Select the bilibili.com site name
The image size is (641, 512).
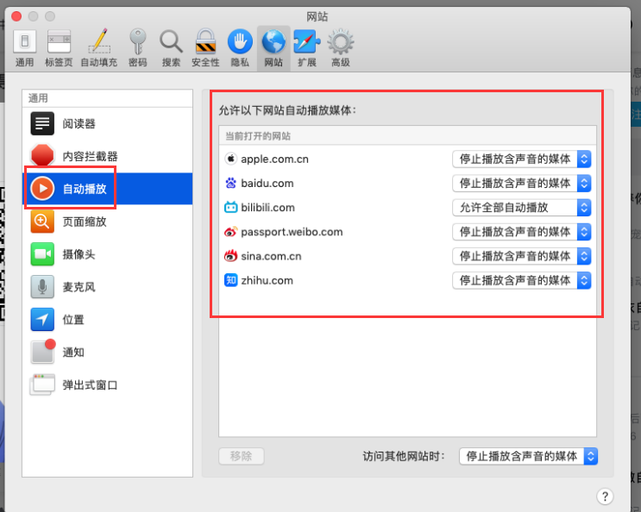267,208
